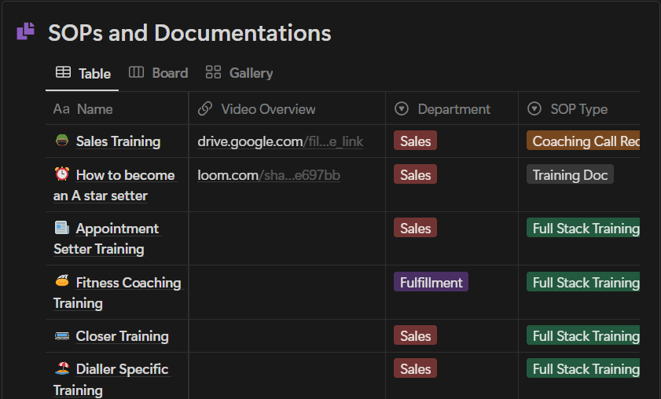Image resolution: width=661 pixels, height=399 pixels.
Task: Click the newspaper icon beside Appointment Setter
Action: point(62,228)
